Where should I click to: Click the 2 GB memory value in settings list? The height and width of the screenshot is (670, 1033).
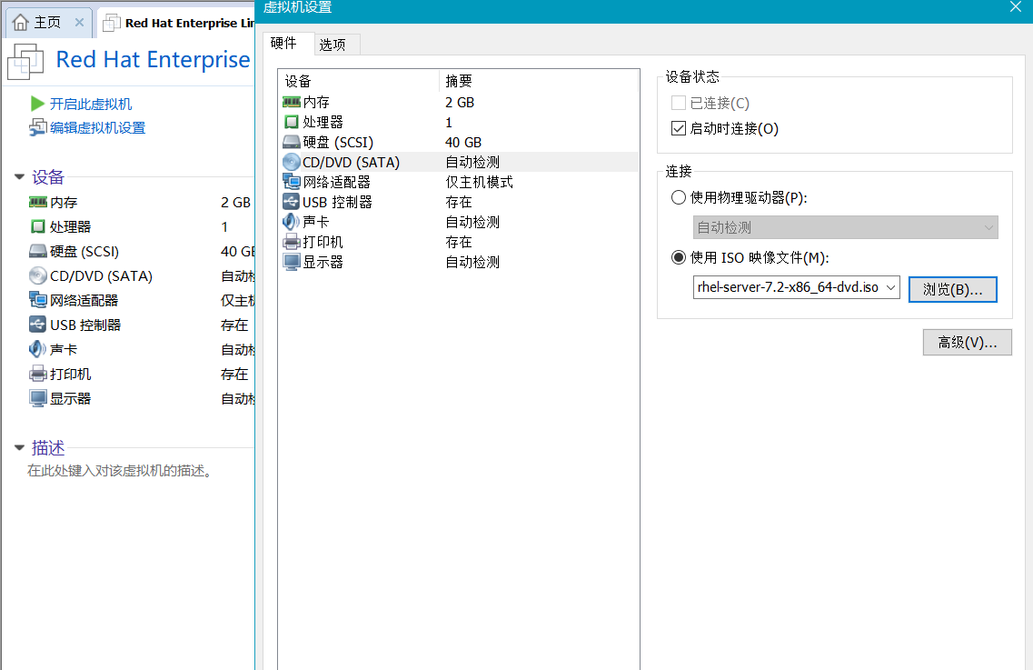[460, 102]
